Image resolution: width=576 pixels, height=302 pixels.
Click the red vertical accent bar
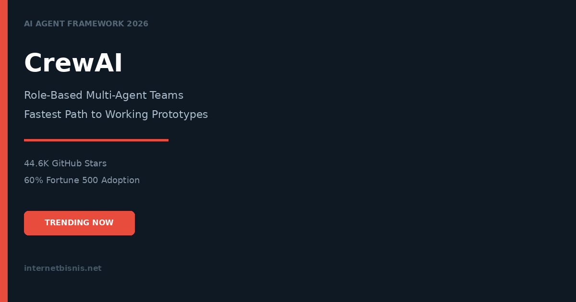click(4, 151)
